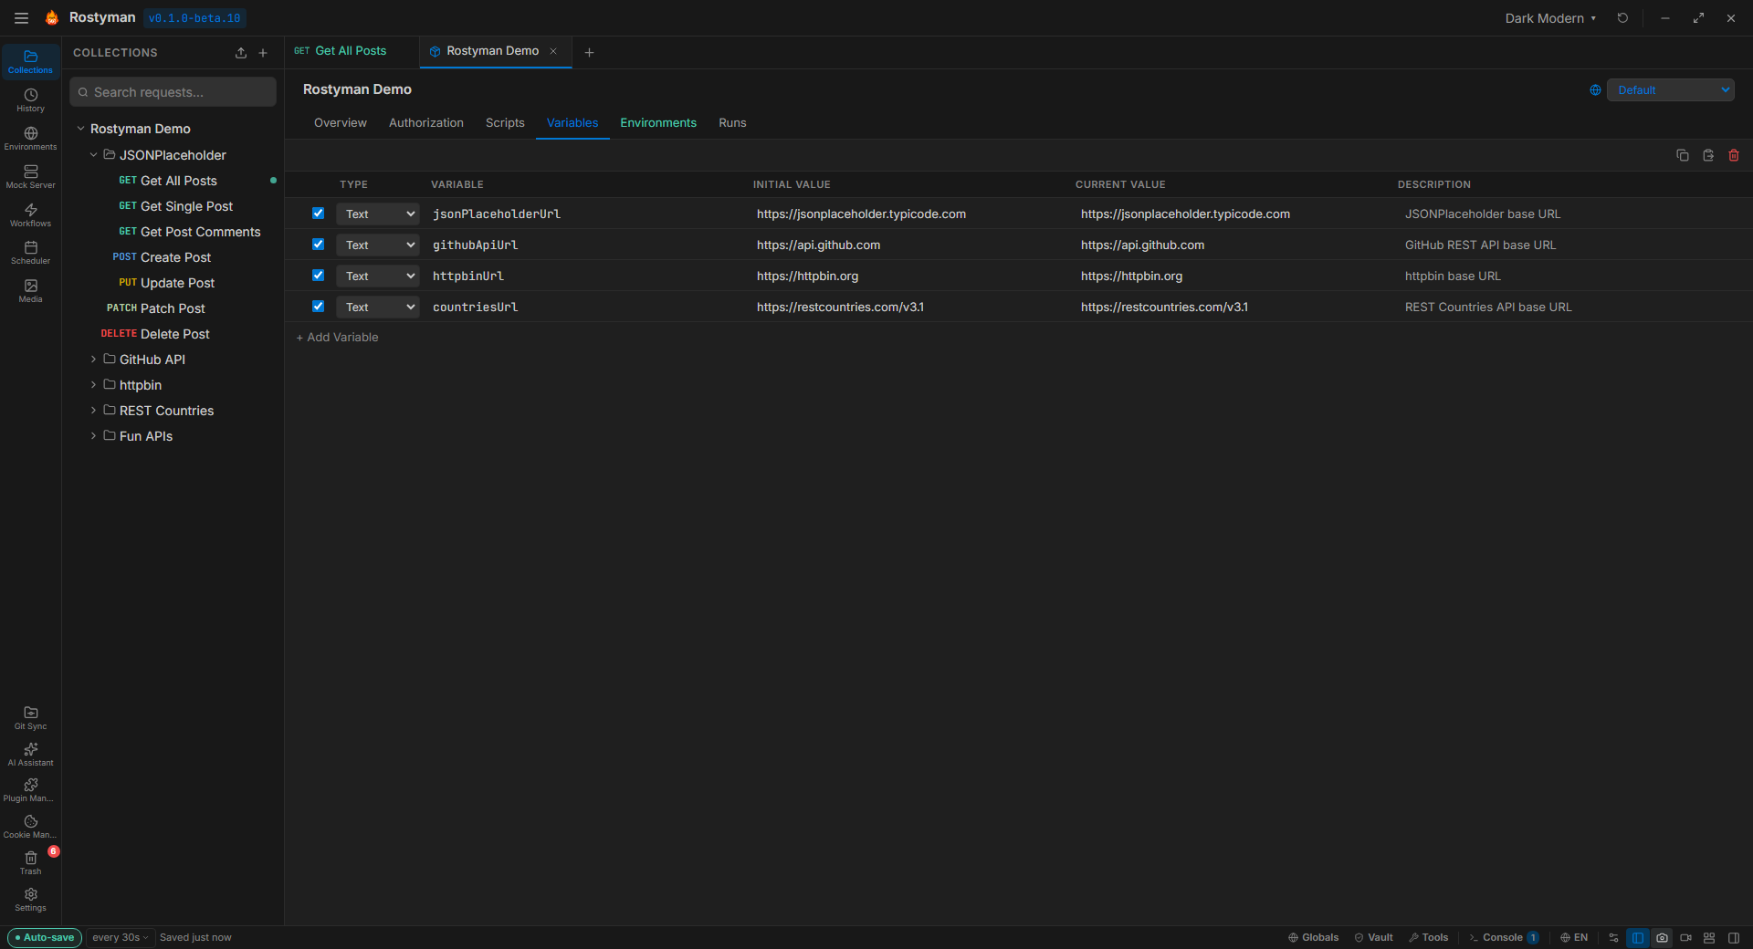Image resolution: width=1753 pixels, height=949 pixels.
Task: Open the Cookie Manager
Action: coord(30,826)
